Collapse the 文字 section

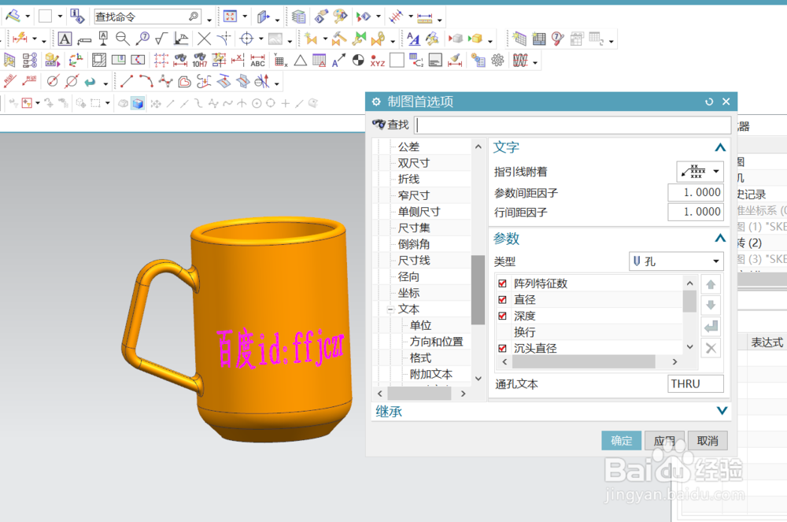(720, 147)
